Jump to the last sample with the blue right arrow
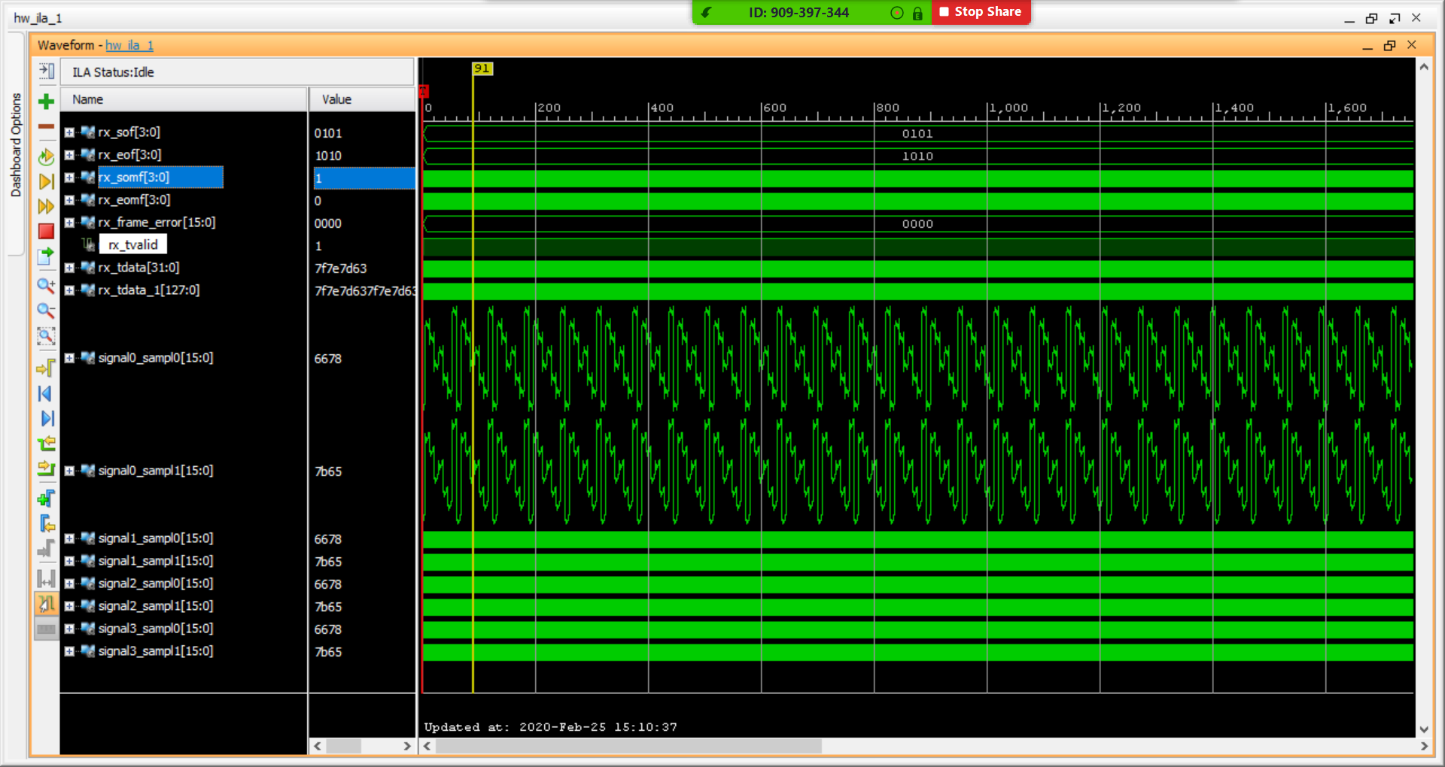 [46, 418]
